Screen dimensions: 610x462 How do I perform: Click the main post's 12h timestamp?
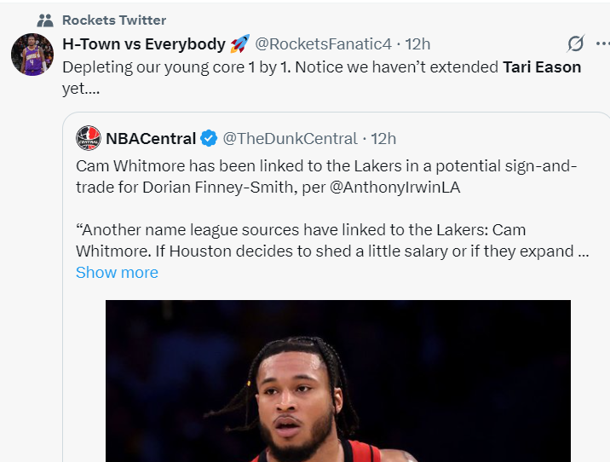pyautogui.click(x=417, y=44)
